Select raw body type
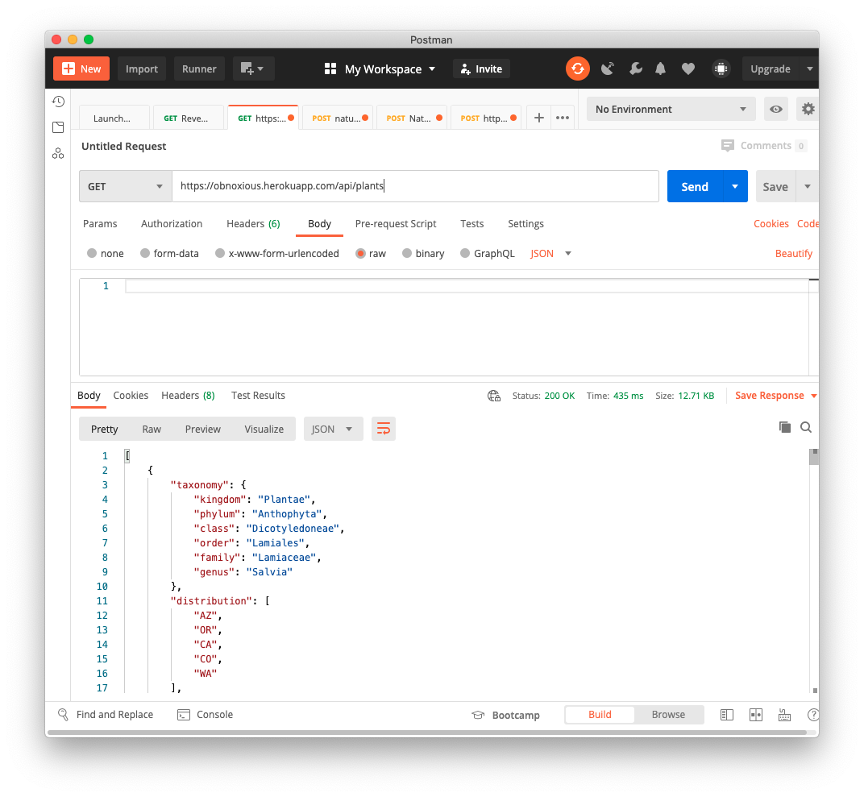The width and height of the screenshot is (864, 797). click(x=360, y=253)
